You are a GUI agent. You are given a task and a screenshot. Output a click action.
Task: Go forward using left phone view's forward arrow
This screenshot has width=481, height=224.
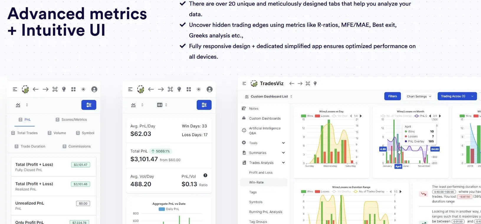pyautogui.click(x=45, y=89)
